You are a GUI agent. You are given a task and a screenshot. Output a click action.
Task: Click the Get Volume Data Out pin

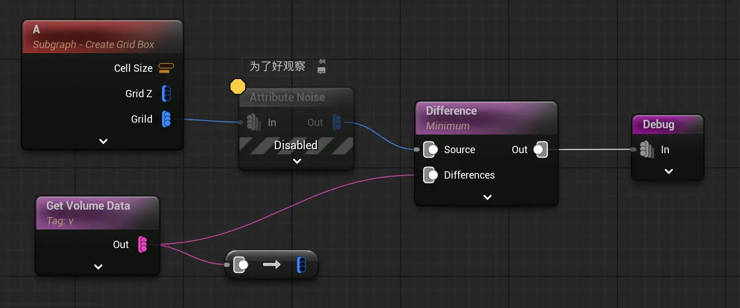(143, 245)
